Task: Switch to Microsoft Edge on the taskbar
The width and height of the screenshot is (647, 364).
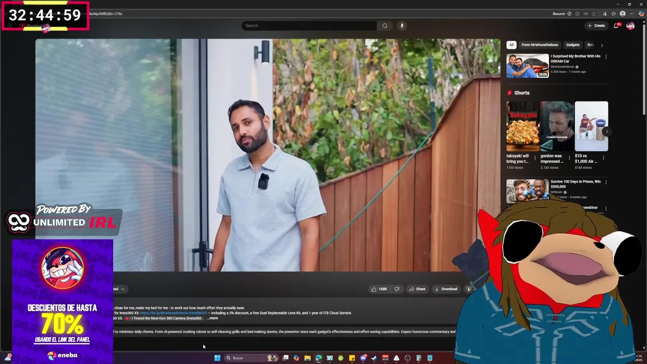Action: click(x=318, y=358)
